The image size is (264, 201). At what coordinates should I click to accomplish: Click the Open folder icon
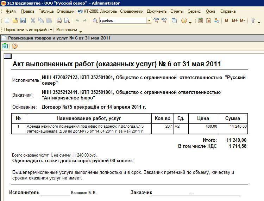click(x=15, y=21)
